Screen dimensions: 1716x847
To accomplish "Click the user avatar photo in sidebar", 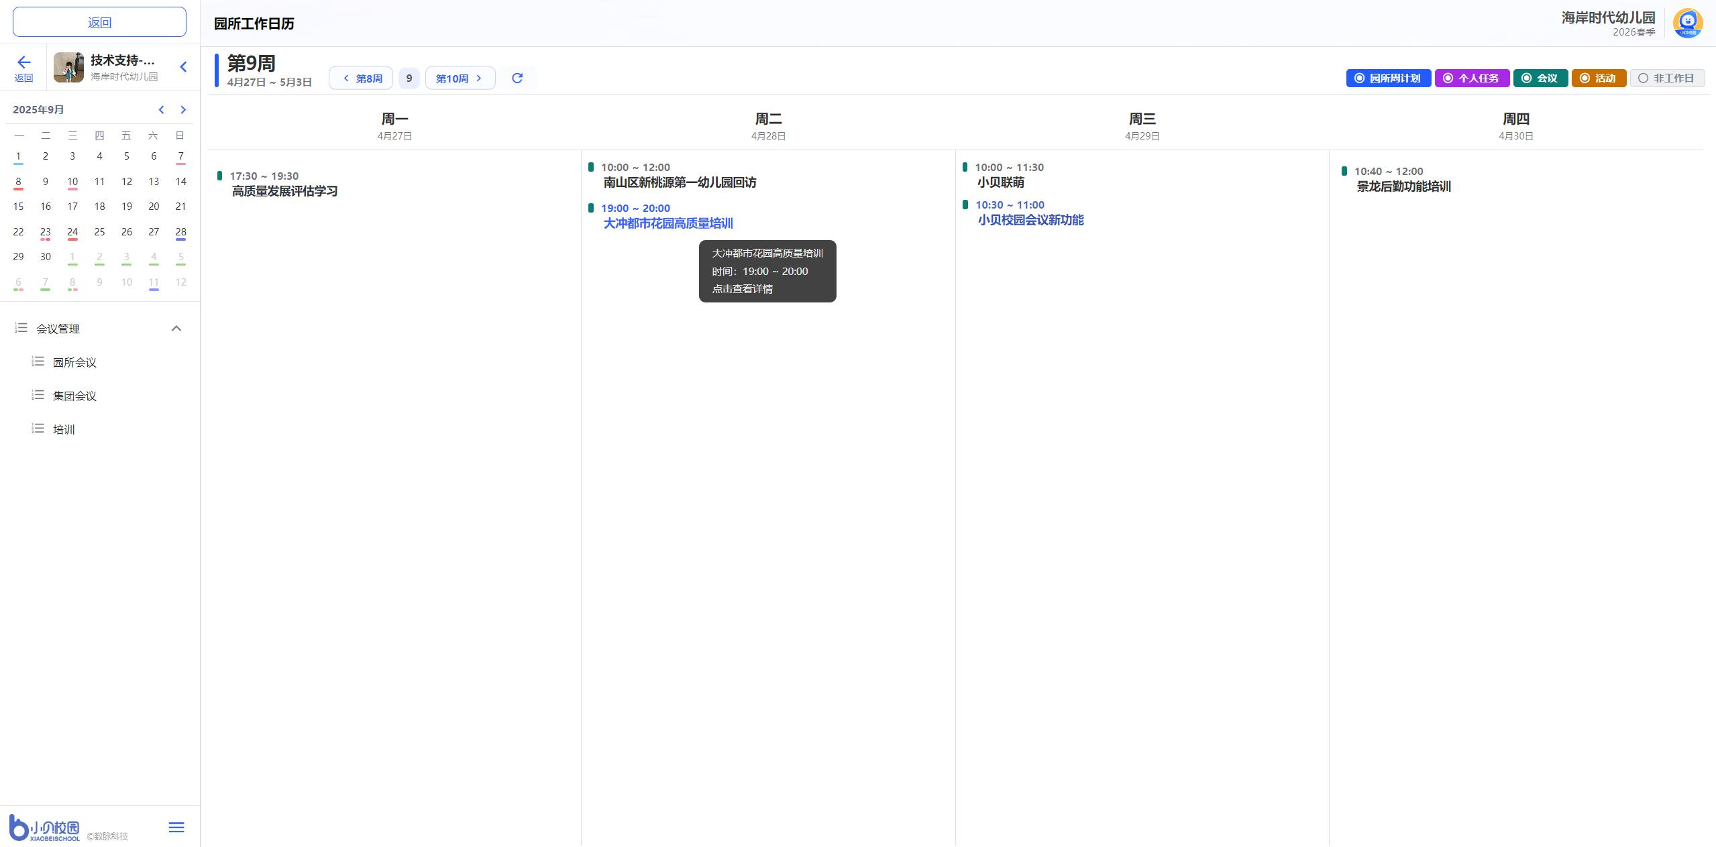I will pos(68,67).
